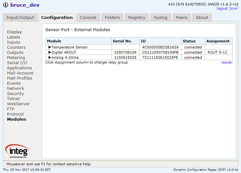Click the INTEG logo in sidebar
This screenshot has height=173, width=241.
[18, 151]
